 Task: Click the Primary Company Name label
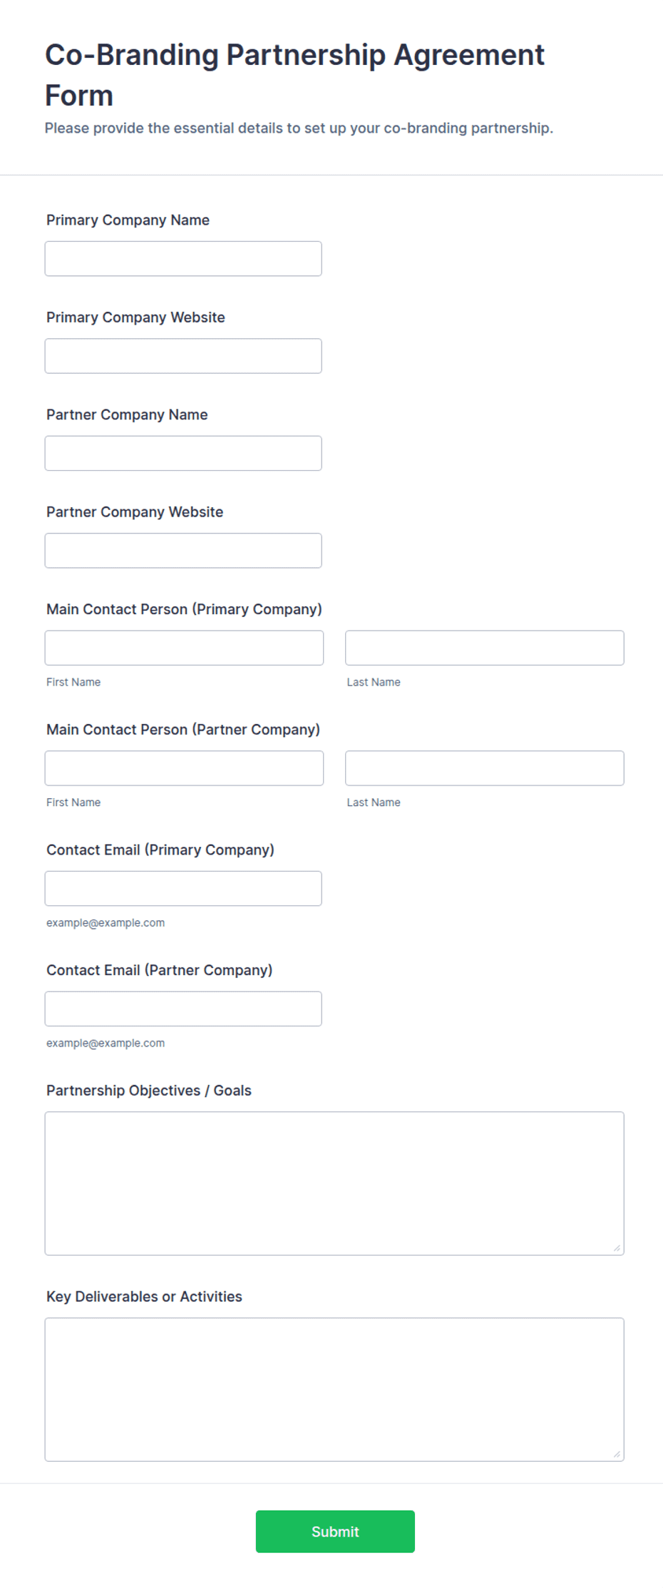(128, 220)
